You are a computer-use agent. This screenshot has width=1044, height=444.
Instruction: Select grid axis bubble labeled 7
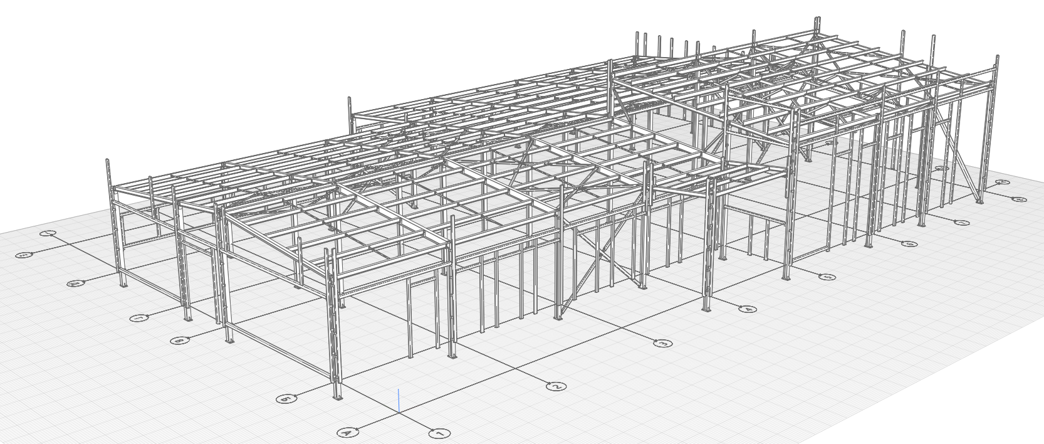(x=961, y=223)
